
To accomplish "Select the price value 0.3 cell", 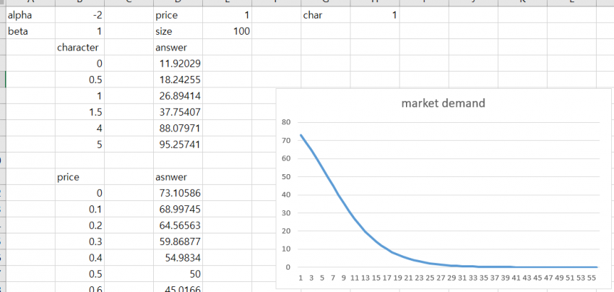I will pyautogui.click(x=80, y=241).
